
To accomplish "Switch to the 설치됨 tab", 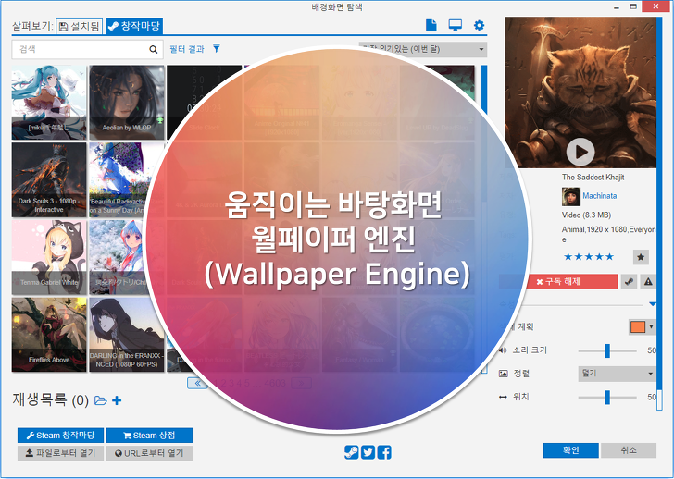I will [x=80, y=27].
